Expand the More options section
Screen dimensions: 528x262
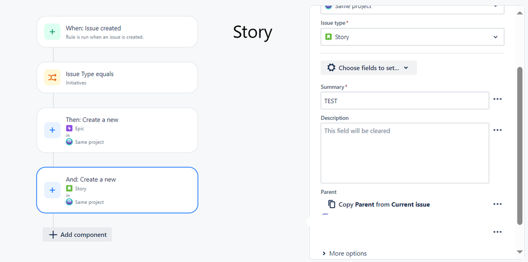(x=345, y=253)
